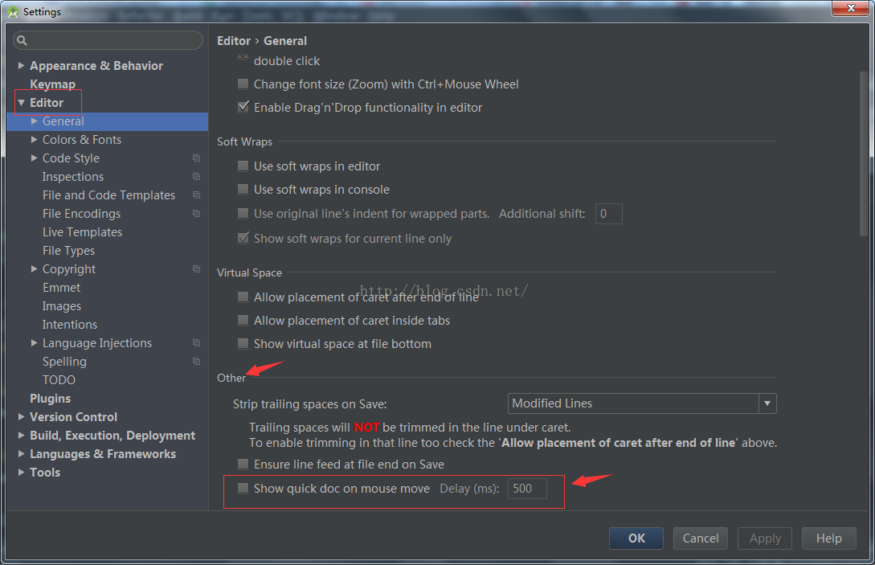Viewport: 875px width, 565px height.
Task: Click the copy icon beside File Encodings
Action: pos(196,214)
